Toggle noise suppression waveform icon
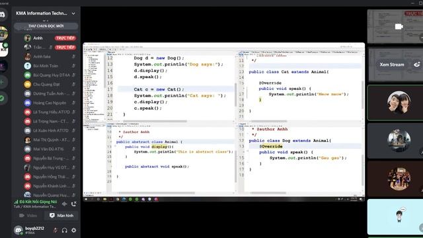The height and width of the screenshot is (238, 423). pyautogui.click(x=64, y=204)
